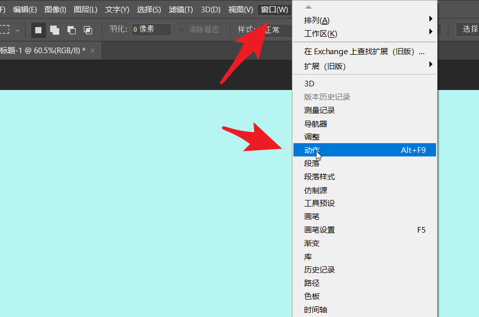Click the 羽化 feather value field
The height and width of the screenshot is (317, 479).
[x=151, y=30]
